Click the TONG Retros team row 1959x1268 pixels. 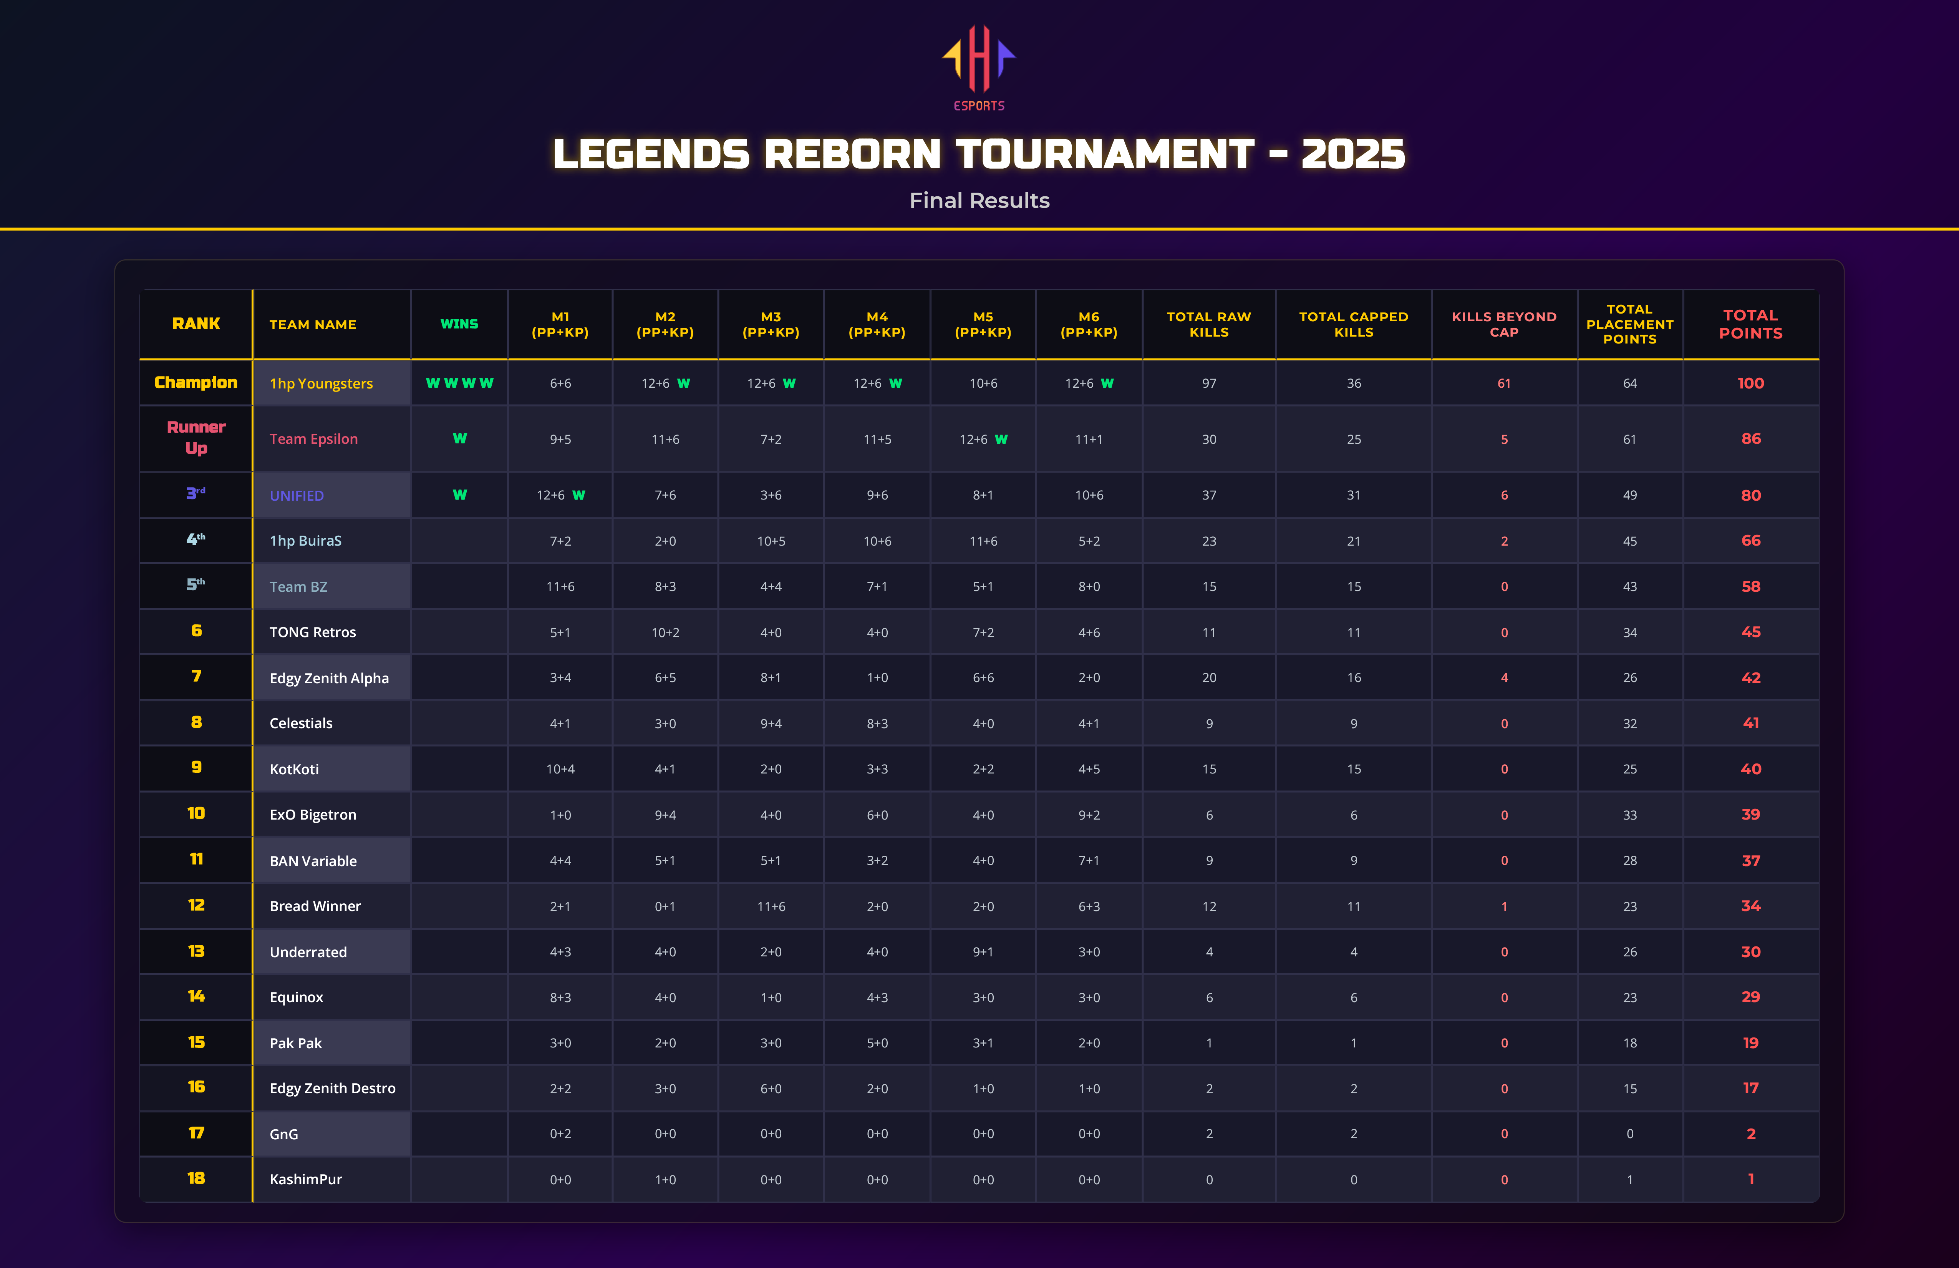point(313,632)
